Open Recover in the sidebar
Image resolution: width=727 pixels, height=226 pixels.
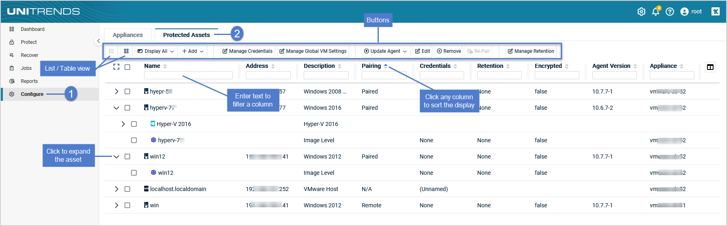pos(29,55)
